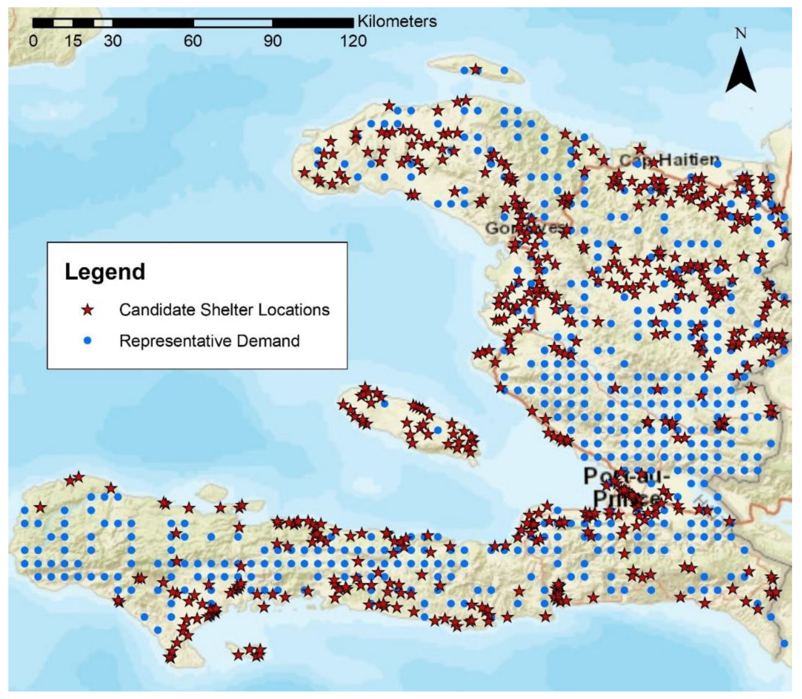Click the 90 mark on the scale bar
Viewport: 802px width, 699px height.
pyautogui.click(x=273, y=41)
